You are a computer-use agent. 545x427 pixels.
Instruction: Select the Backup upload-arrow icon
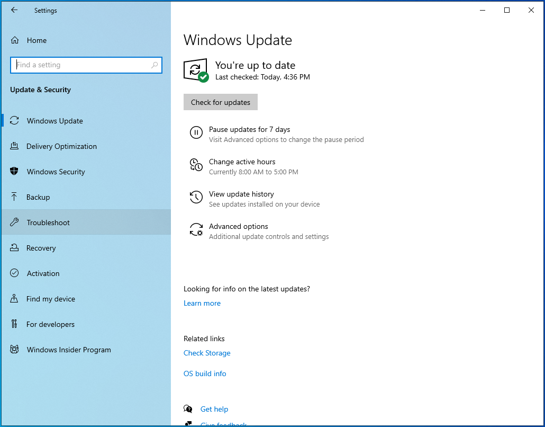[x=15, y=197]
